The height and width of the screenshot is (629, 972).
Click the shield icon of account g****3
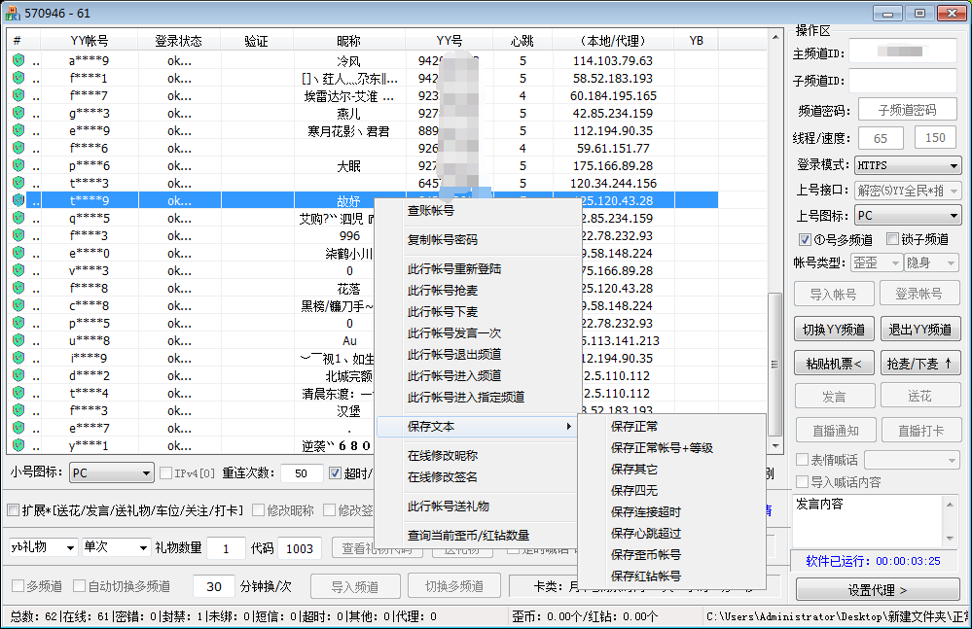coord(18,113)
